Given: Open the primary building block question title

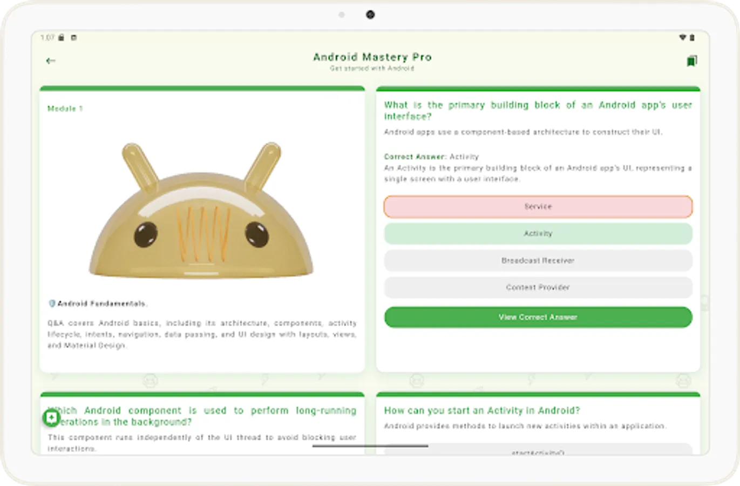Looking at the screenshot, I should (x=538, y=110).
